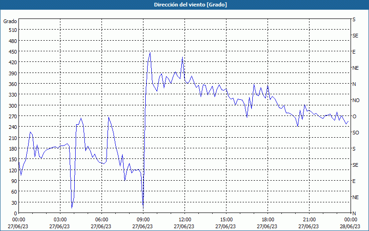Screen dimensions: 369x231
Task: Select the 330 degree axis label
Action: [x=13, y=95]
